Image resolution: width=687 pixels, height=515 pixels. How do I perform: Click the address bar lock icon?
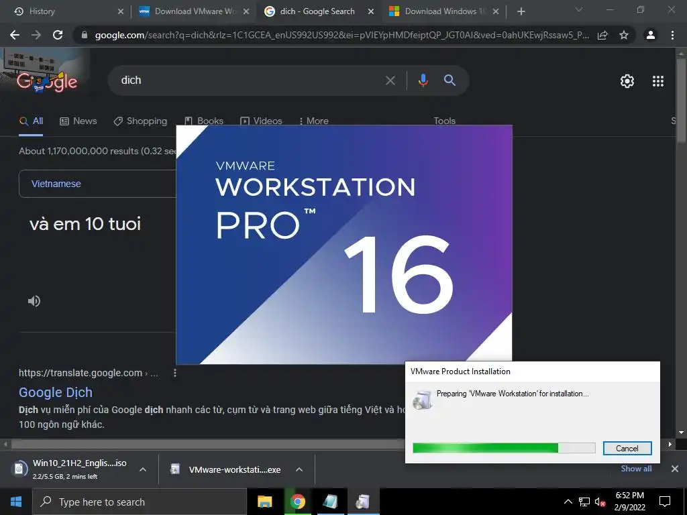tap(85, 35)
